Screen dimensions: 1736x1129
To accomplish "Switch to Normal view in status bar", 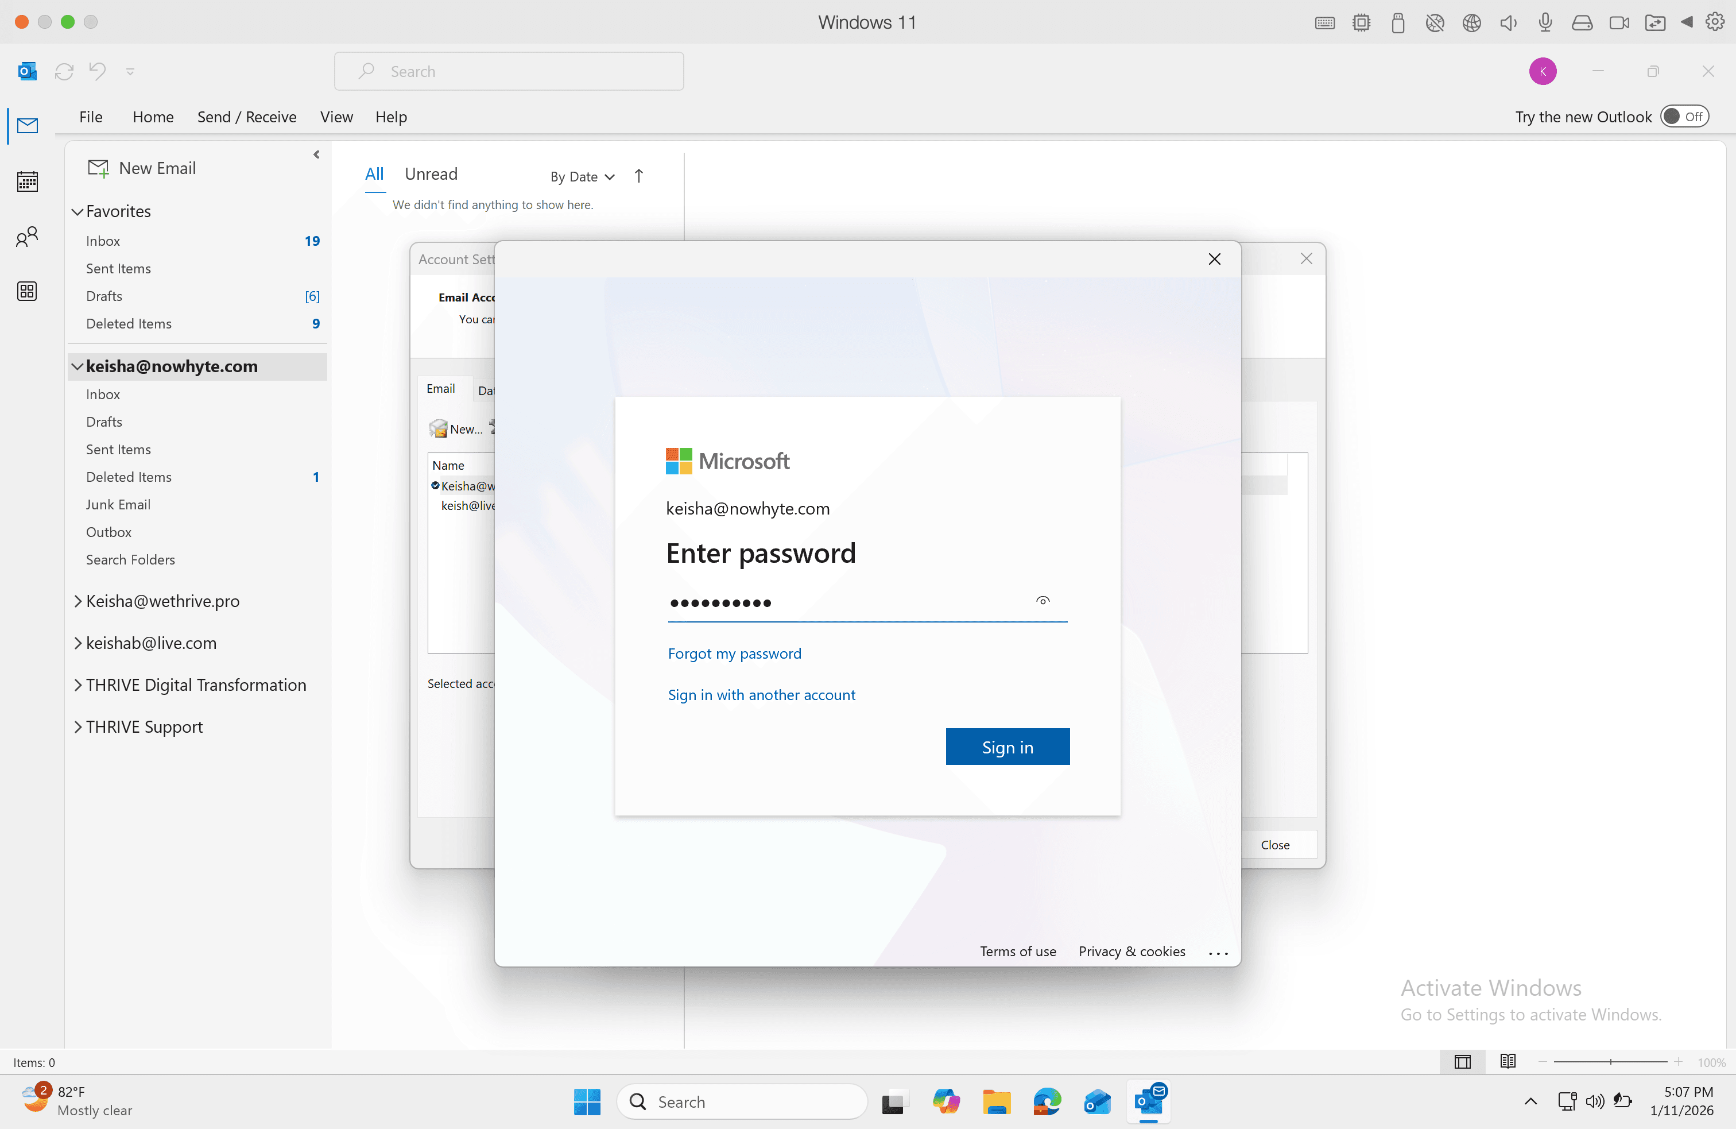I will pos(1462,1061).
